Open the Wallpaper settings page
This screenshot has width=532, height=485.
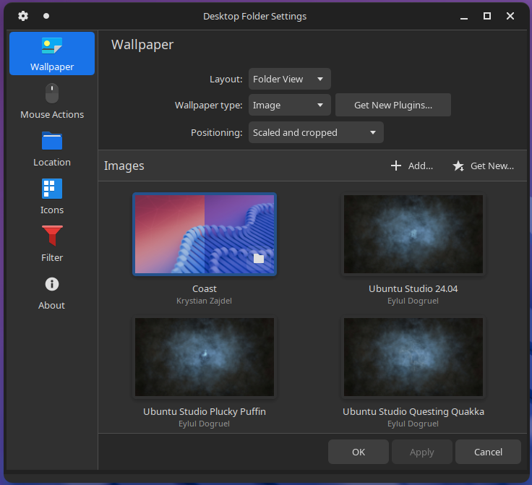[52, 53]
